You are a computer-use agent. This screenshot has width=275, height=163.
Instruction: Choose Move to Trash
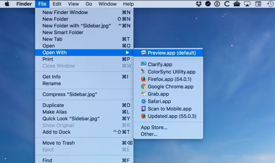click(x=84, y=143)
